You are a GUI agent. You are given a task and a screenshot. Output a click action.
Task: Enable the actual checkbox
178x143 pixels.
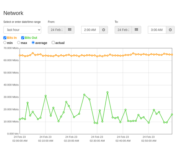click(x=53, y=43)
